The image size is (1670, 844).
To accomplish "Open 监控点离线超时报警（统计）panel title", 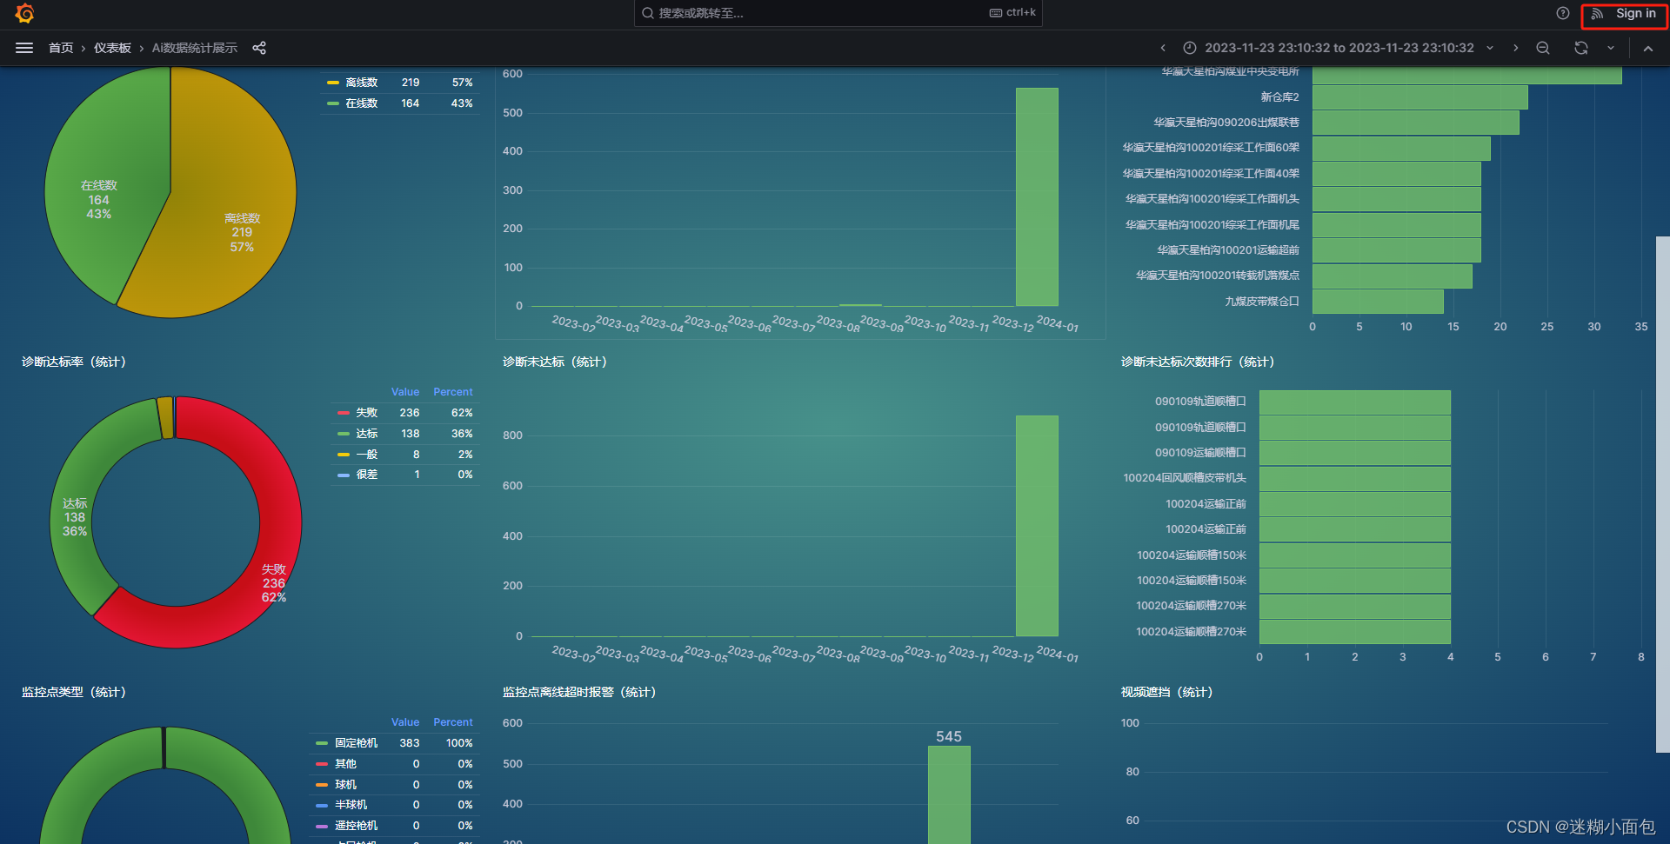I will tap(579, 692).
